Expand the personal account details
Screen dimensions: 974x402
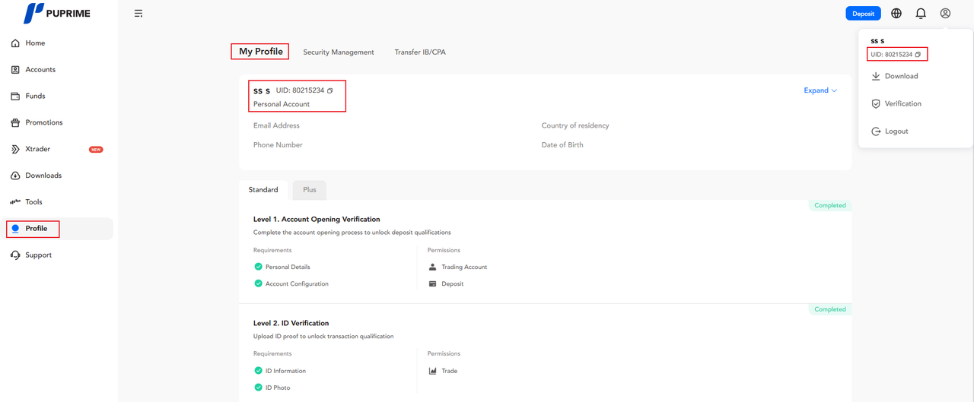pos(820,90)
